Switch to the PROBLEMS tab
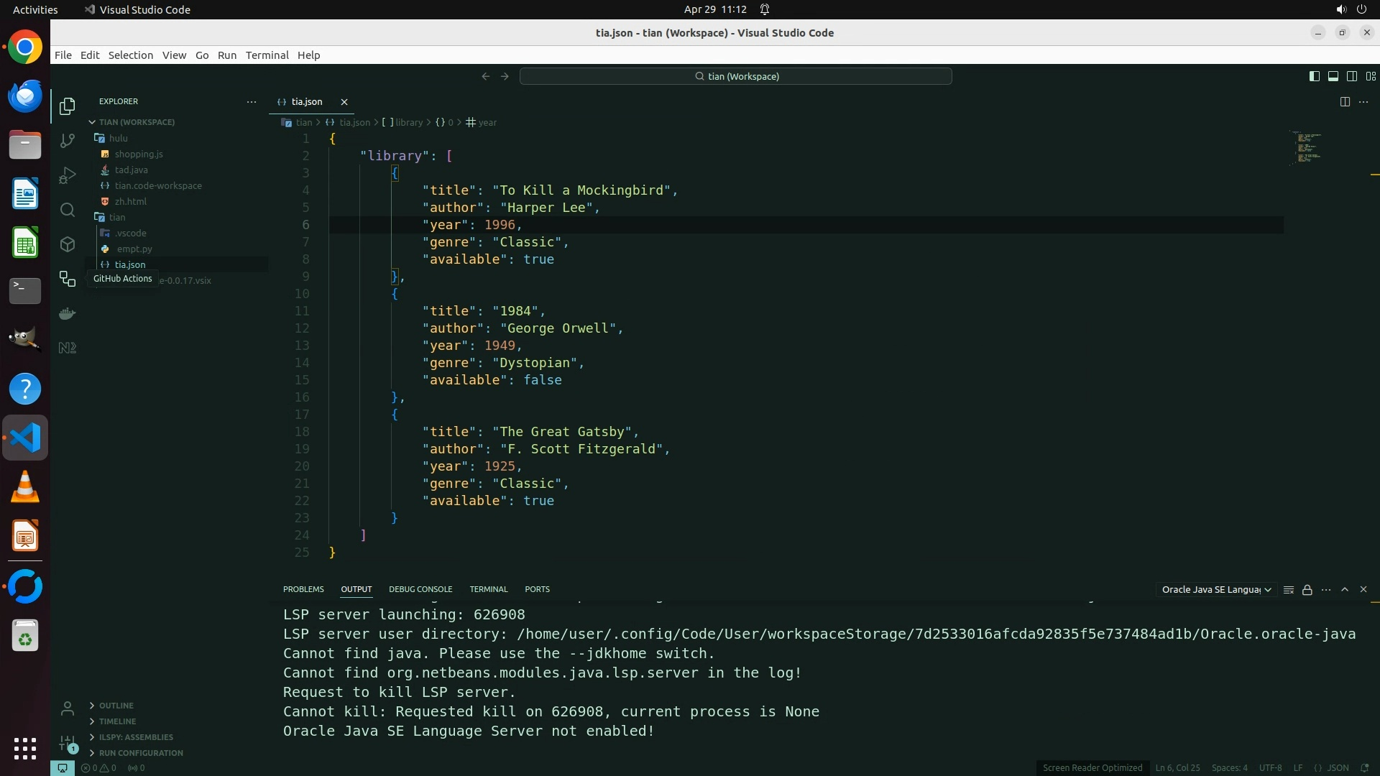This screenshot has height=776, width=1380. coord(303,589)
